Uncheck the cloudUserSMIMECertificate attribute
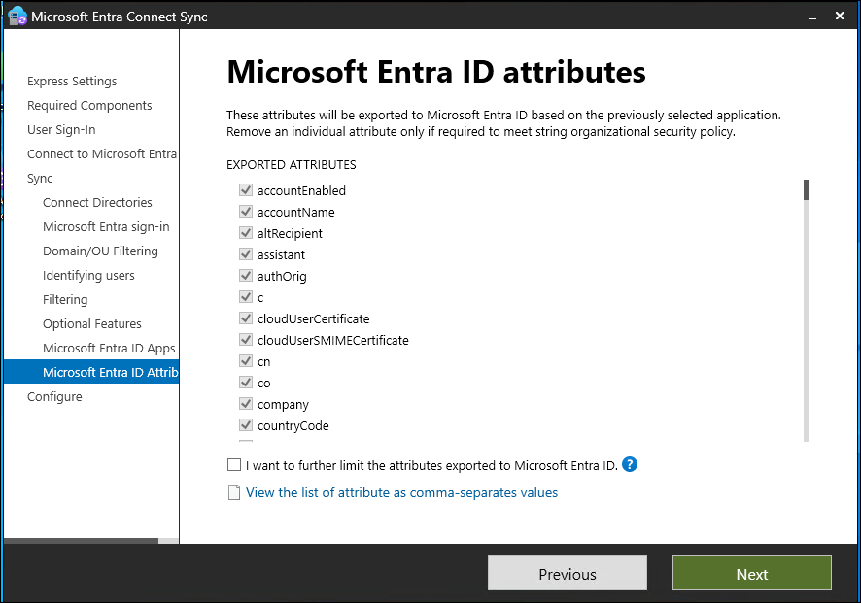Image resolution: width=861 pixels, height=603 pixels. click(246, 341)
